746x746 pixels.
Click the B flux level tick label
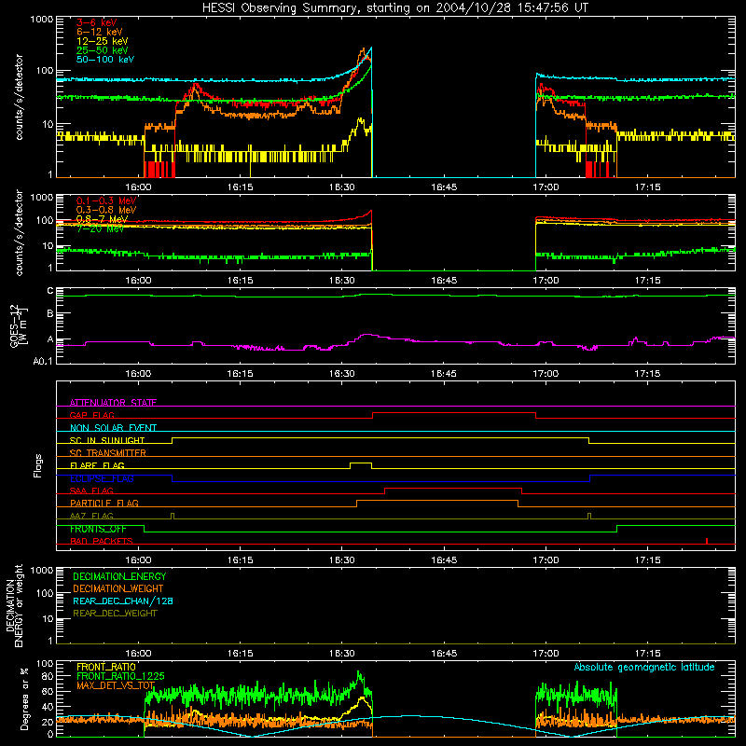50,314
